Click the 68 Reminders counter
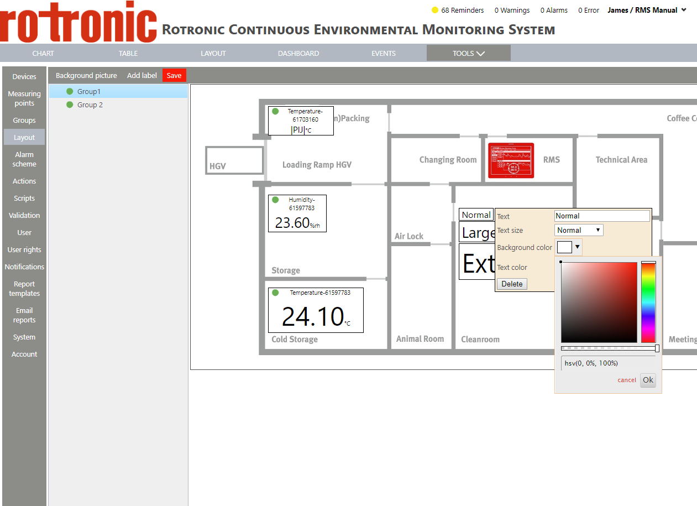 [463, 10]
